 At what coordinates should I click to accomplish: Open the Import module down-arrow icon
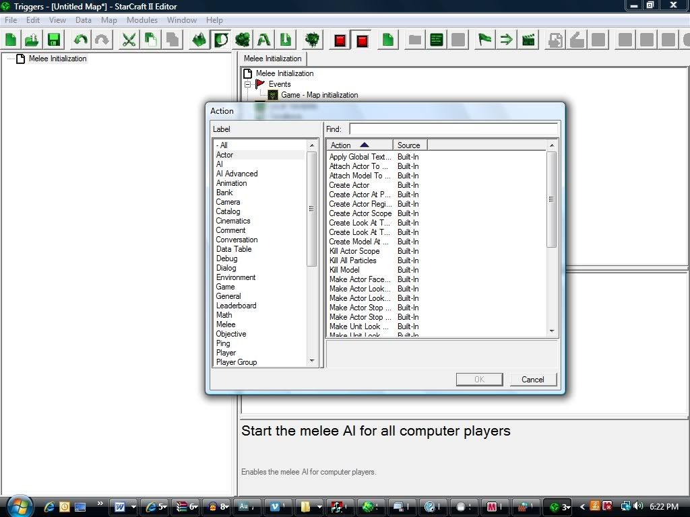pos(286,40)
